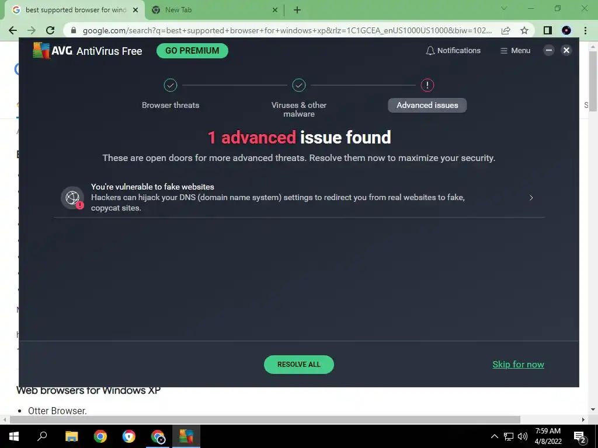
Task: Click GO PREMIUM button
Action: click(x=192, y=51)
